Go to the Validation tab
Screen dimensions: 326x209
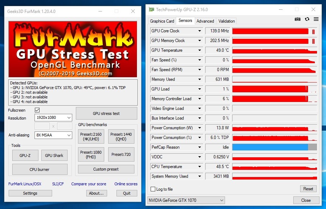226,21
